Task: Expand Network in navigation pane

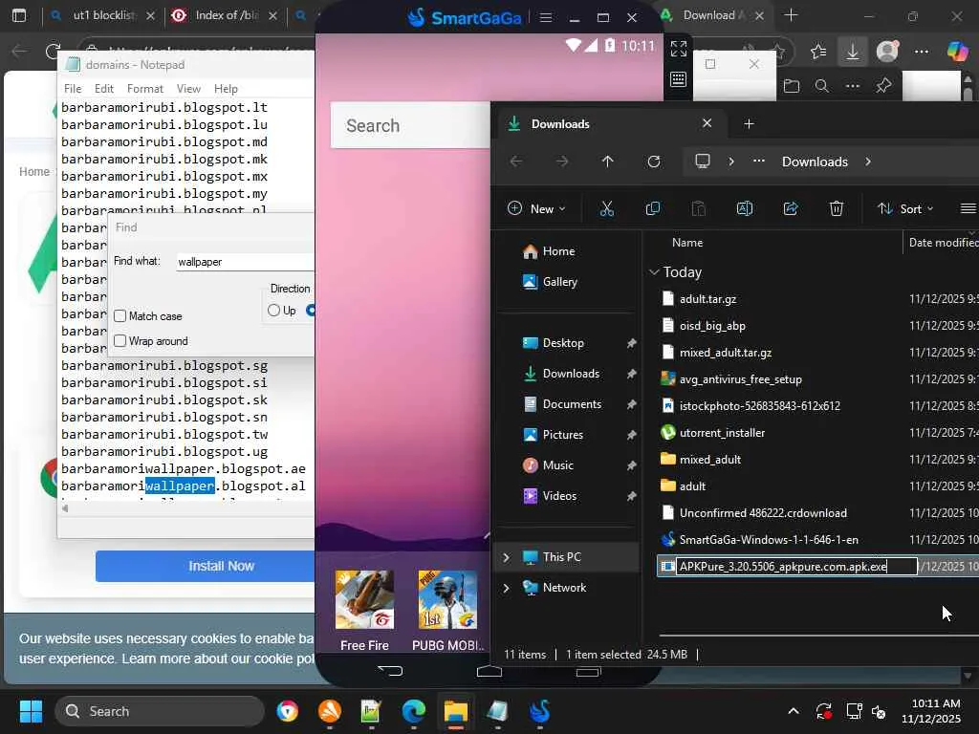Action: 507,588
